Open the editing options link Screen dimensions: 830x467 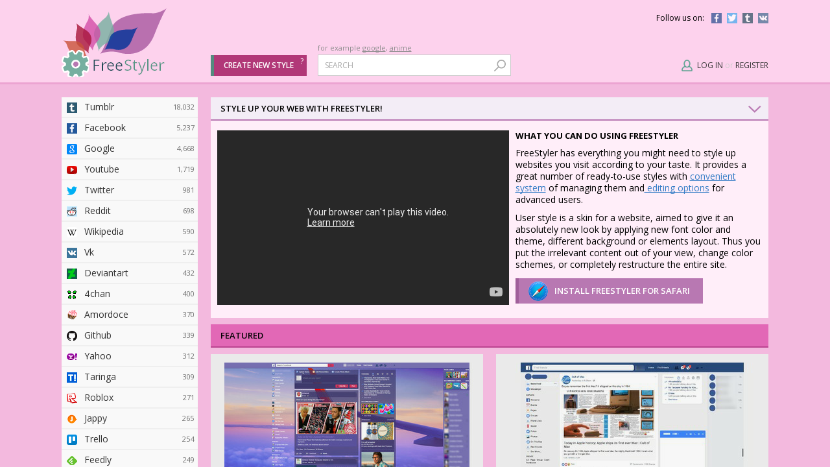click(676, 188)
